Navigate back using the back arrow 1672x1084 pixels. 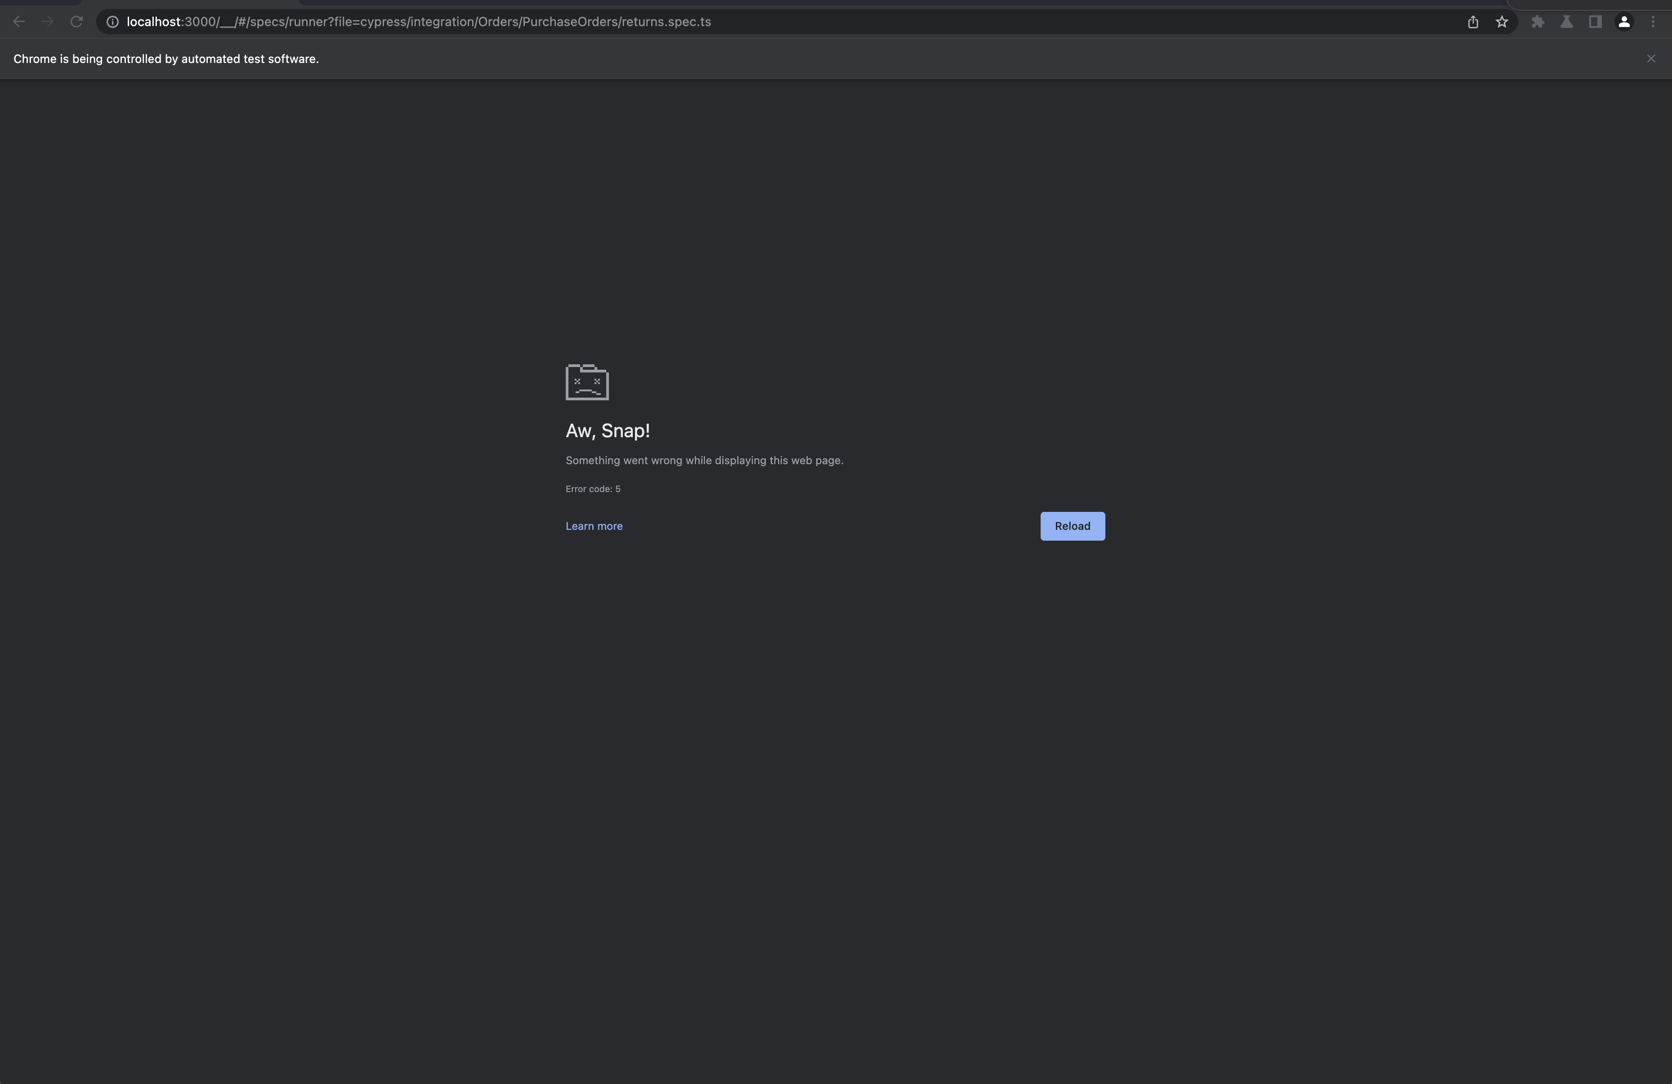point(18,21)
